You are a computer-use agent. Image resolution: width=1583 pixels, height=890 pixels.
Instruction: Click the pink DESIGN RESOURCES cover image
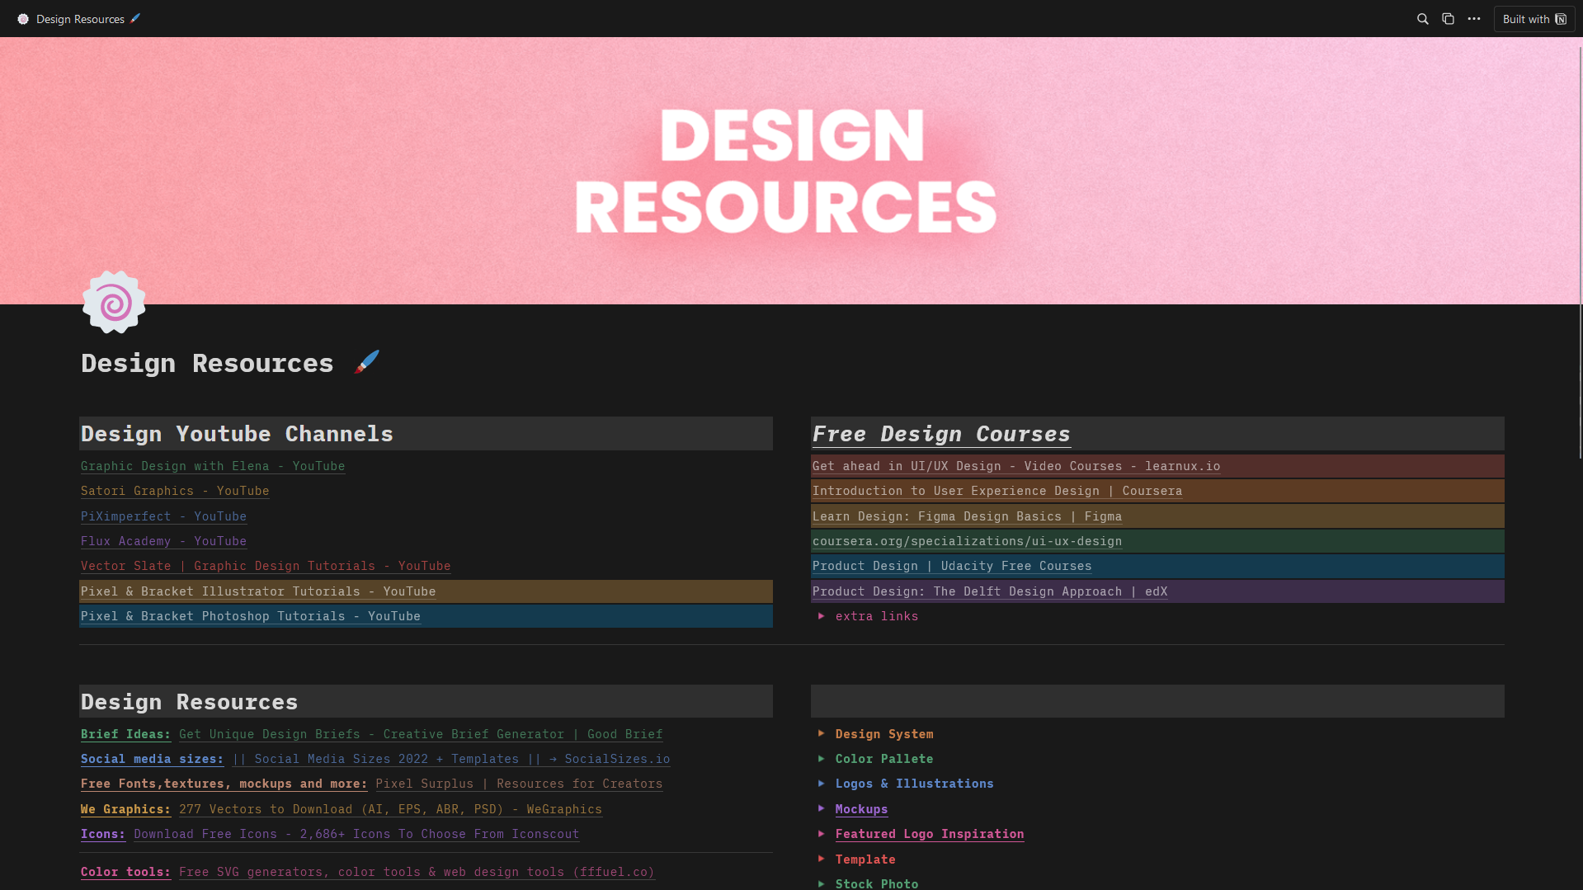(790, 171)
